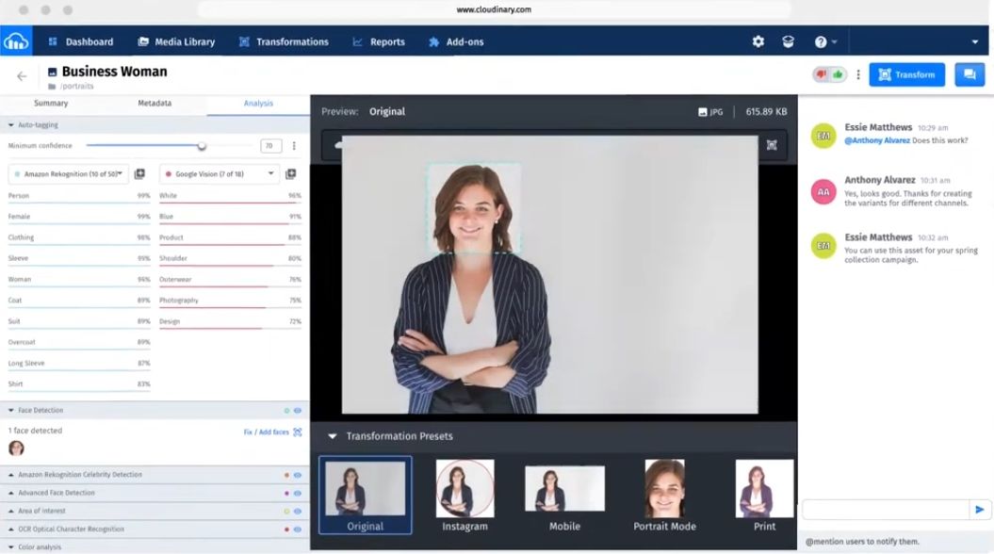Click the minimum confidence value field
The height and width of the screenshot is (554, 994).
pyautogui.click(x=270, y=146)
